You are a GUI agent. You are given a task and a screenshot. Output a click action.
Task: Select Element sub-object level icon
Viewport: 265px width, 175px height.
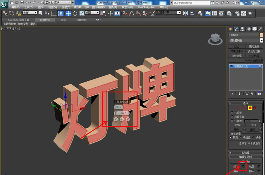click(255, 108)
